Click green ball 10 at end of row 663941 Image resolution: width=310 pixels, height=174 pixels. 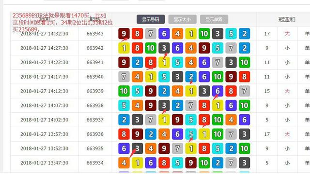coord(244,62)
